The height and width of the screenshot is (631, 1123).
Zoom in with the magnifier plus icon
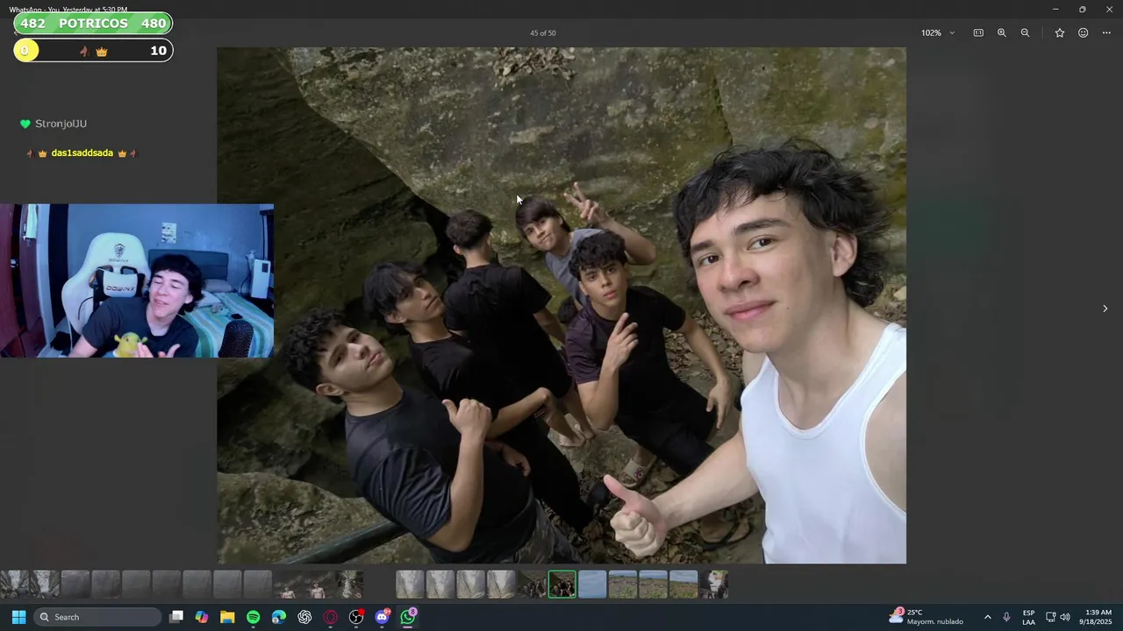click(x=1002, y=32)
